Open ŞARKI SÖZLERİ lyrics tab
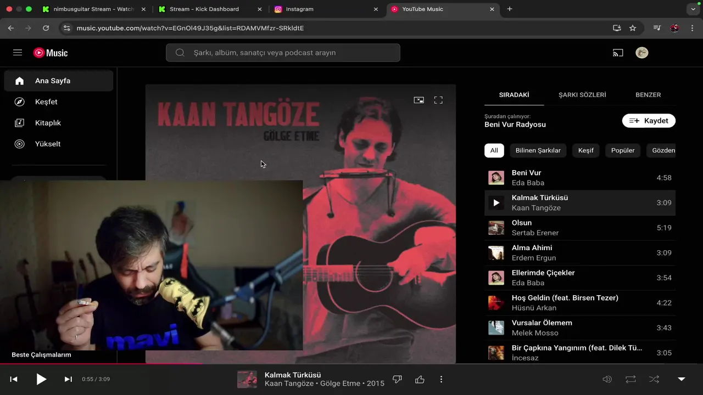Image resolution: width=703 pixels, height=395 pixels. (x=582, y=95)
